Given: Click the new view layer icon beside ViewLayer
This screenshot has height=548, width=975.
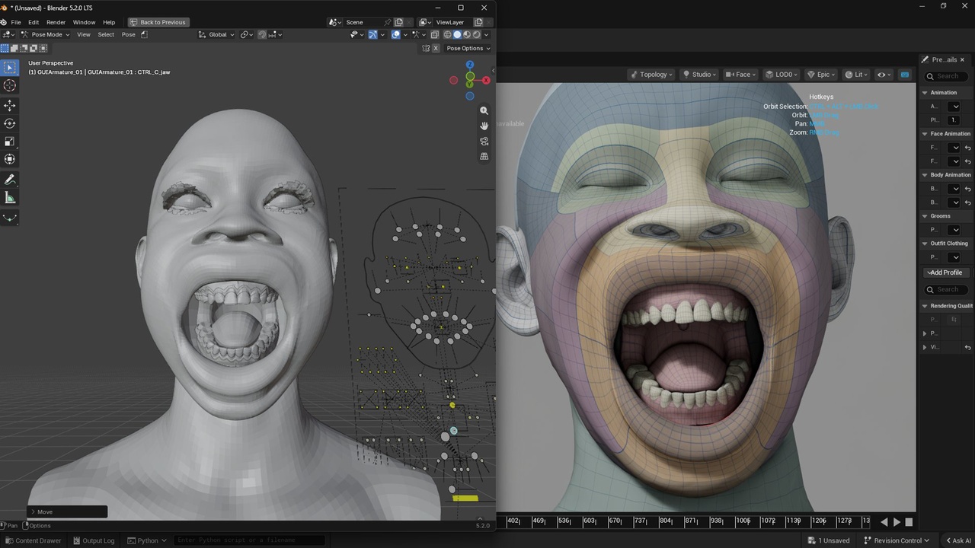Looking at the screenshot, I should point(478,22).
